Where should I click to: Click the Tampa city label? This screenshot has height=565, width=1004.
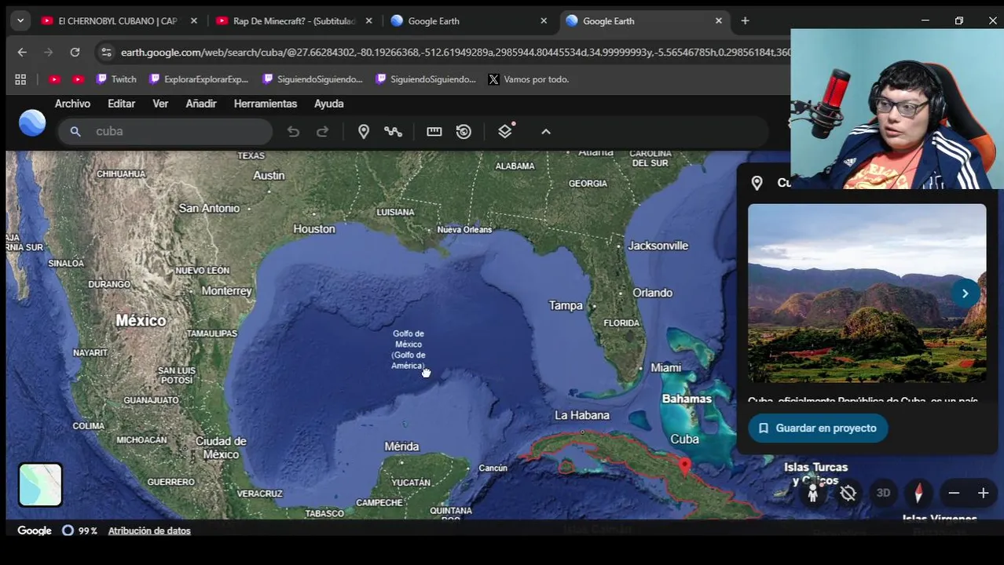566,305
